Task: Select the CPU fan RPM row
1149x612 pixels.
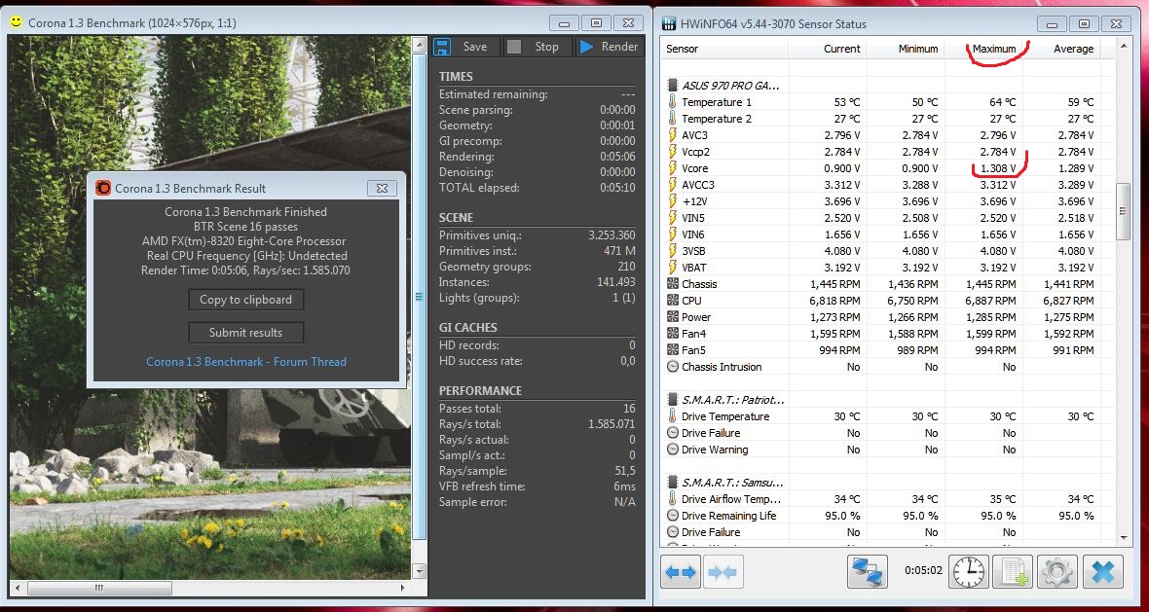Action: [887, 300]
